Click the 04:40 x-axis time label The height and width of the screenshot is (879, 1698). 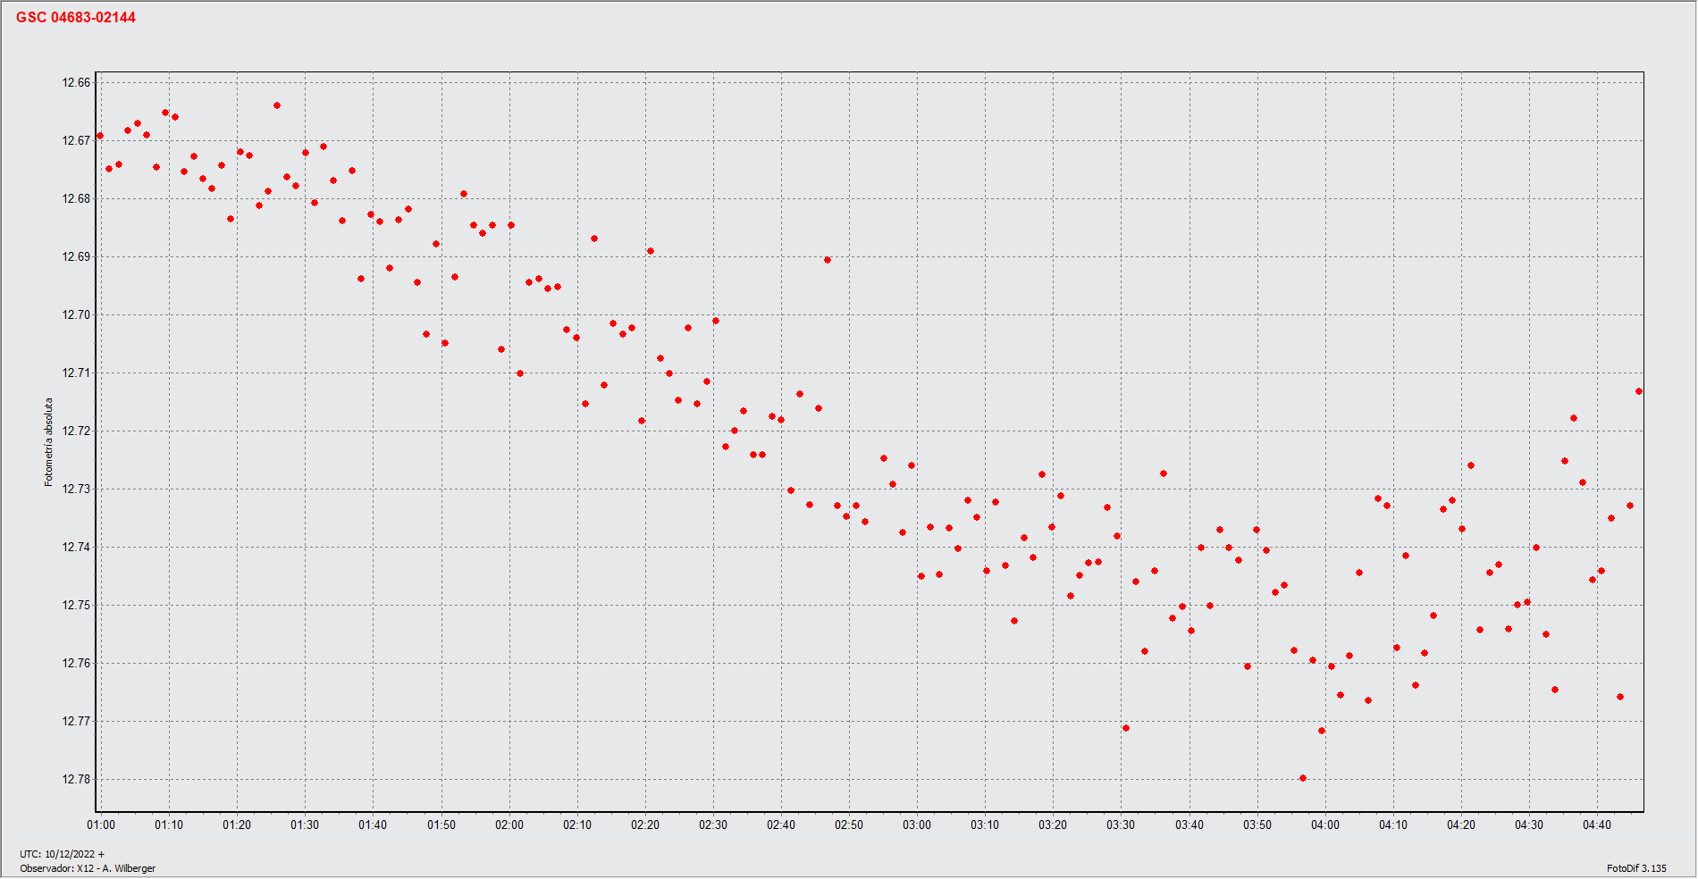[x=1597, y=825]
